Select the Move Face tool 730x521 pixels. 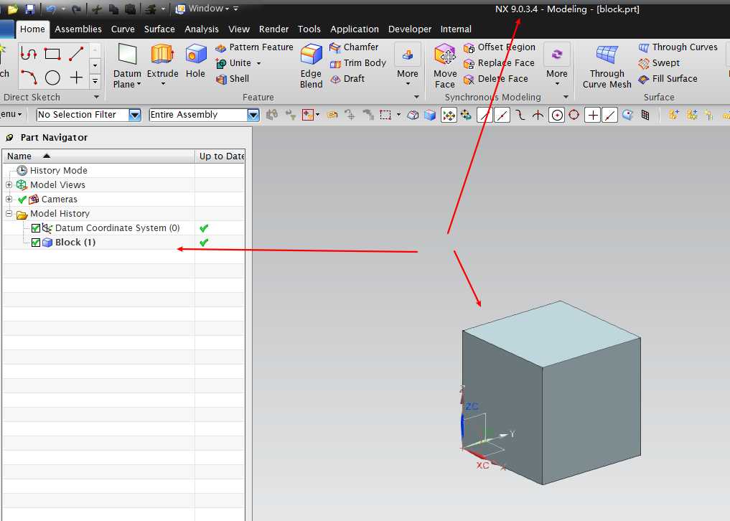[x=445, y=56]
